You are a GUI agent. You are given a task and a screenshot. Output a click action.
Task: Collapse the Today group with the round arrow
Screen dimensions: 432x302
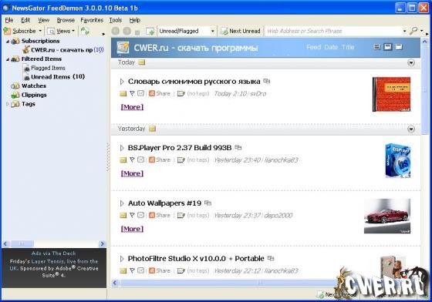coord(411,62)
